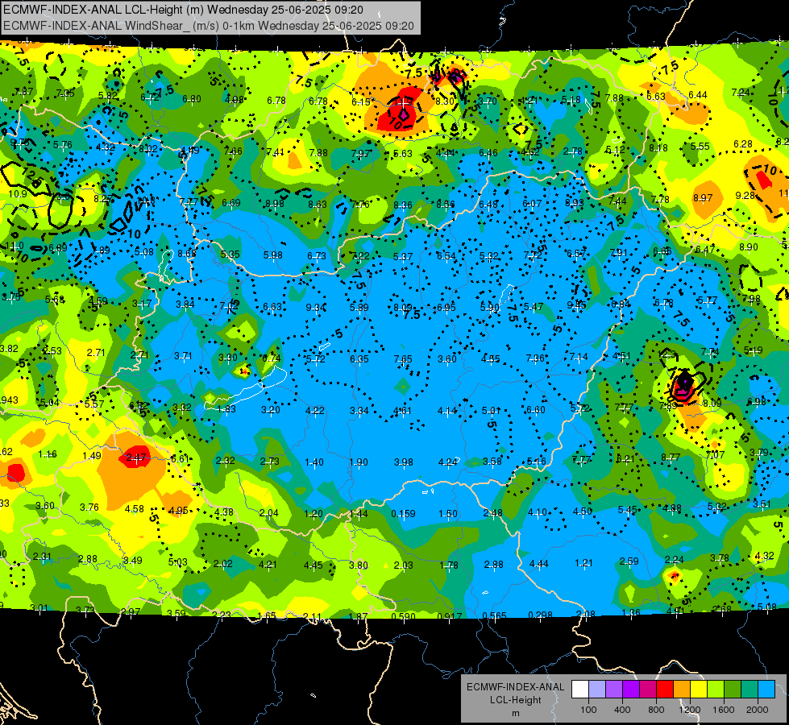Click the wind shear value 9.28
Image resolution: width=789 pixels, height=725 pixels.
745,195
